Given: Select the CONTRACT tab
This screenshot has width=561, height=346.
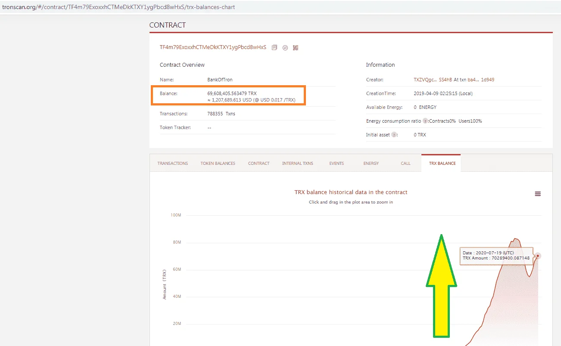Looking at the screenshot, I should coord(259,164).
